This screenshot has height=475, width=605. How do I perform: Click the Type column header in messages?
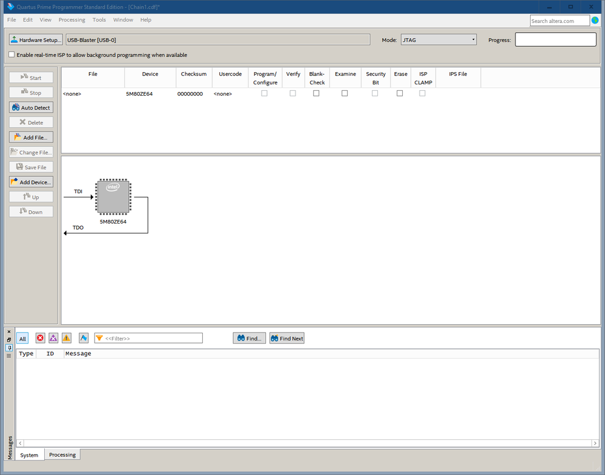26,353
